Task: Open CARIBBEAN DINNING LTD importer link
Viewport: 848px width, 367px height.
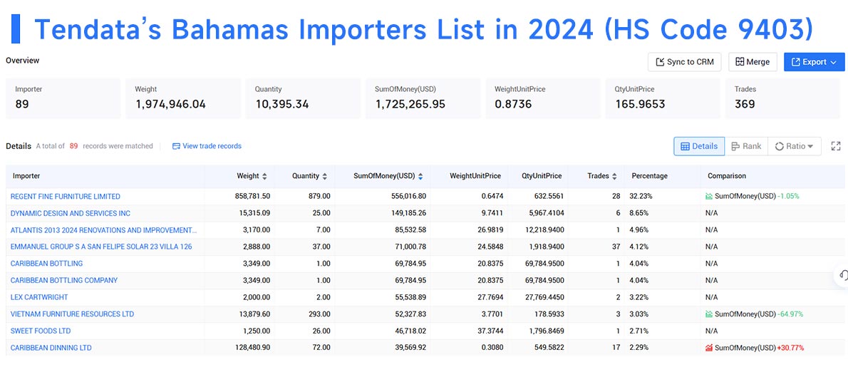Action: (x=51, y=348)
